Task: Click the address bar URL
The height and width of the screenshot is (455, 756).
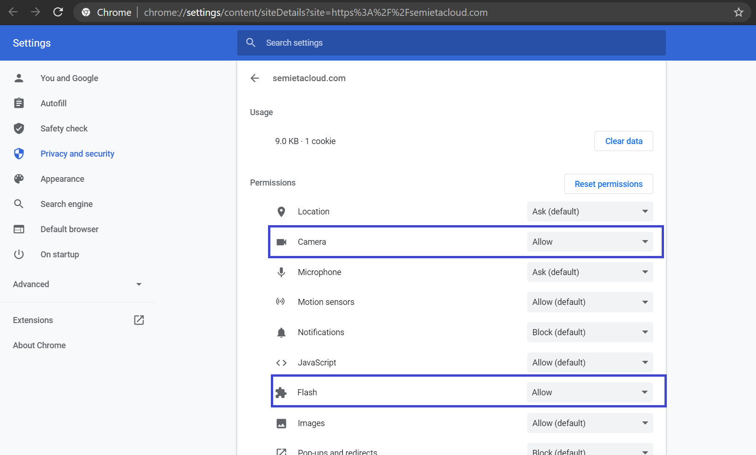Action: pyautogui.click(x=316, y=13)
